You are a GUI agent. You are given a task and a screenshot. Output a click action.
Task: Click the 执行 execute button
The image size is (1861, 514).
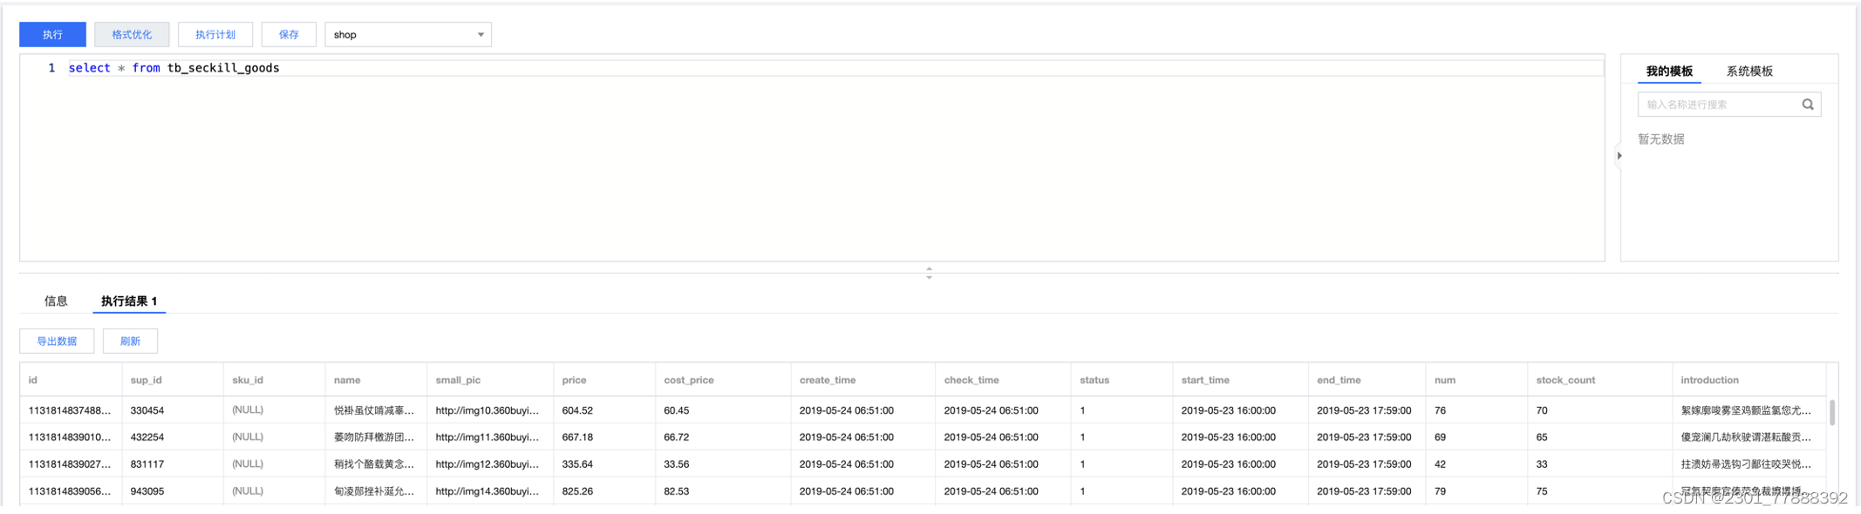pyautogui.click(x=52, y=35)
